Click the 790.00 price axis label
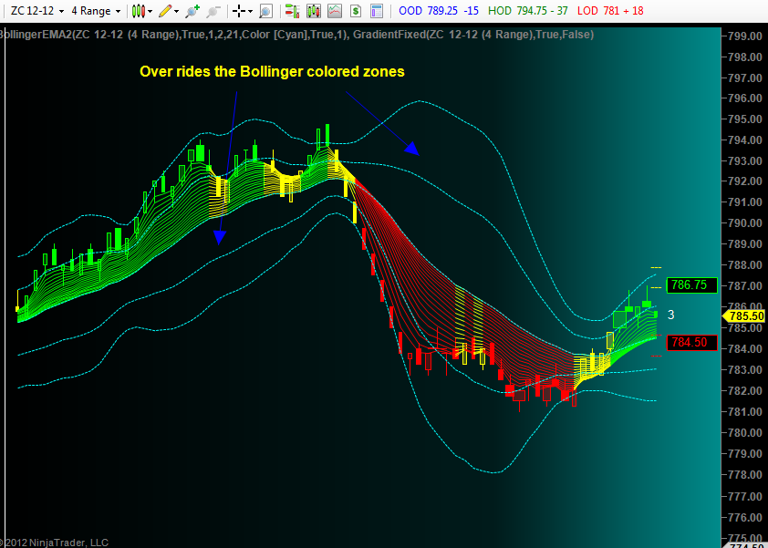 click(744, 223)
